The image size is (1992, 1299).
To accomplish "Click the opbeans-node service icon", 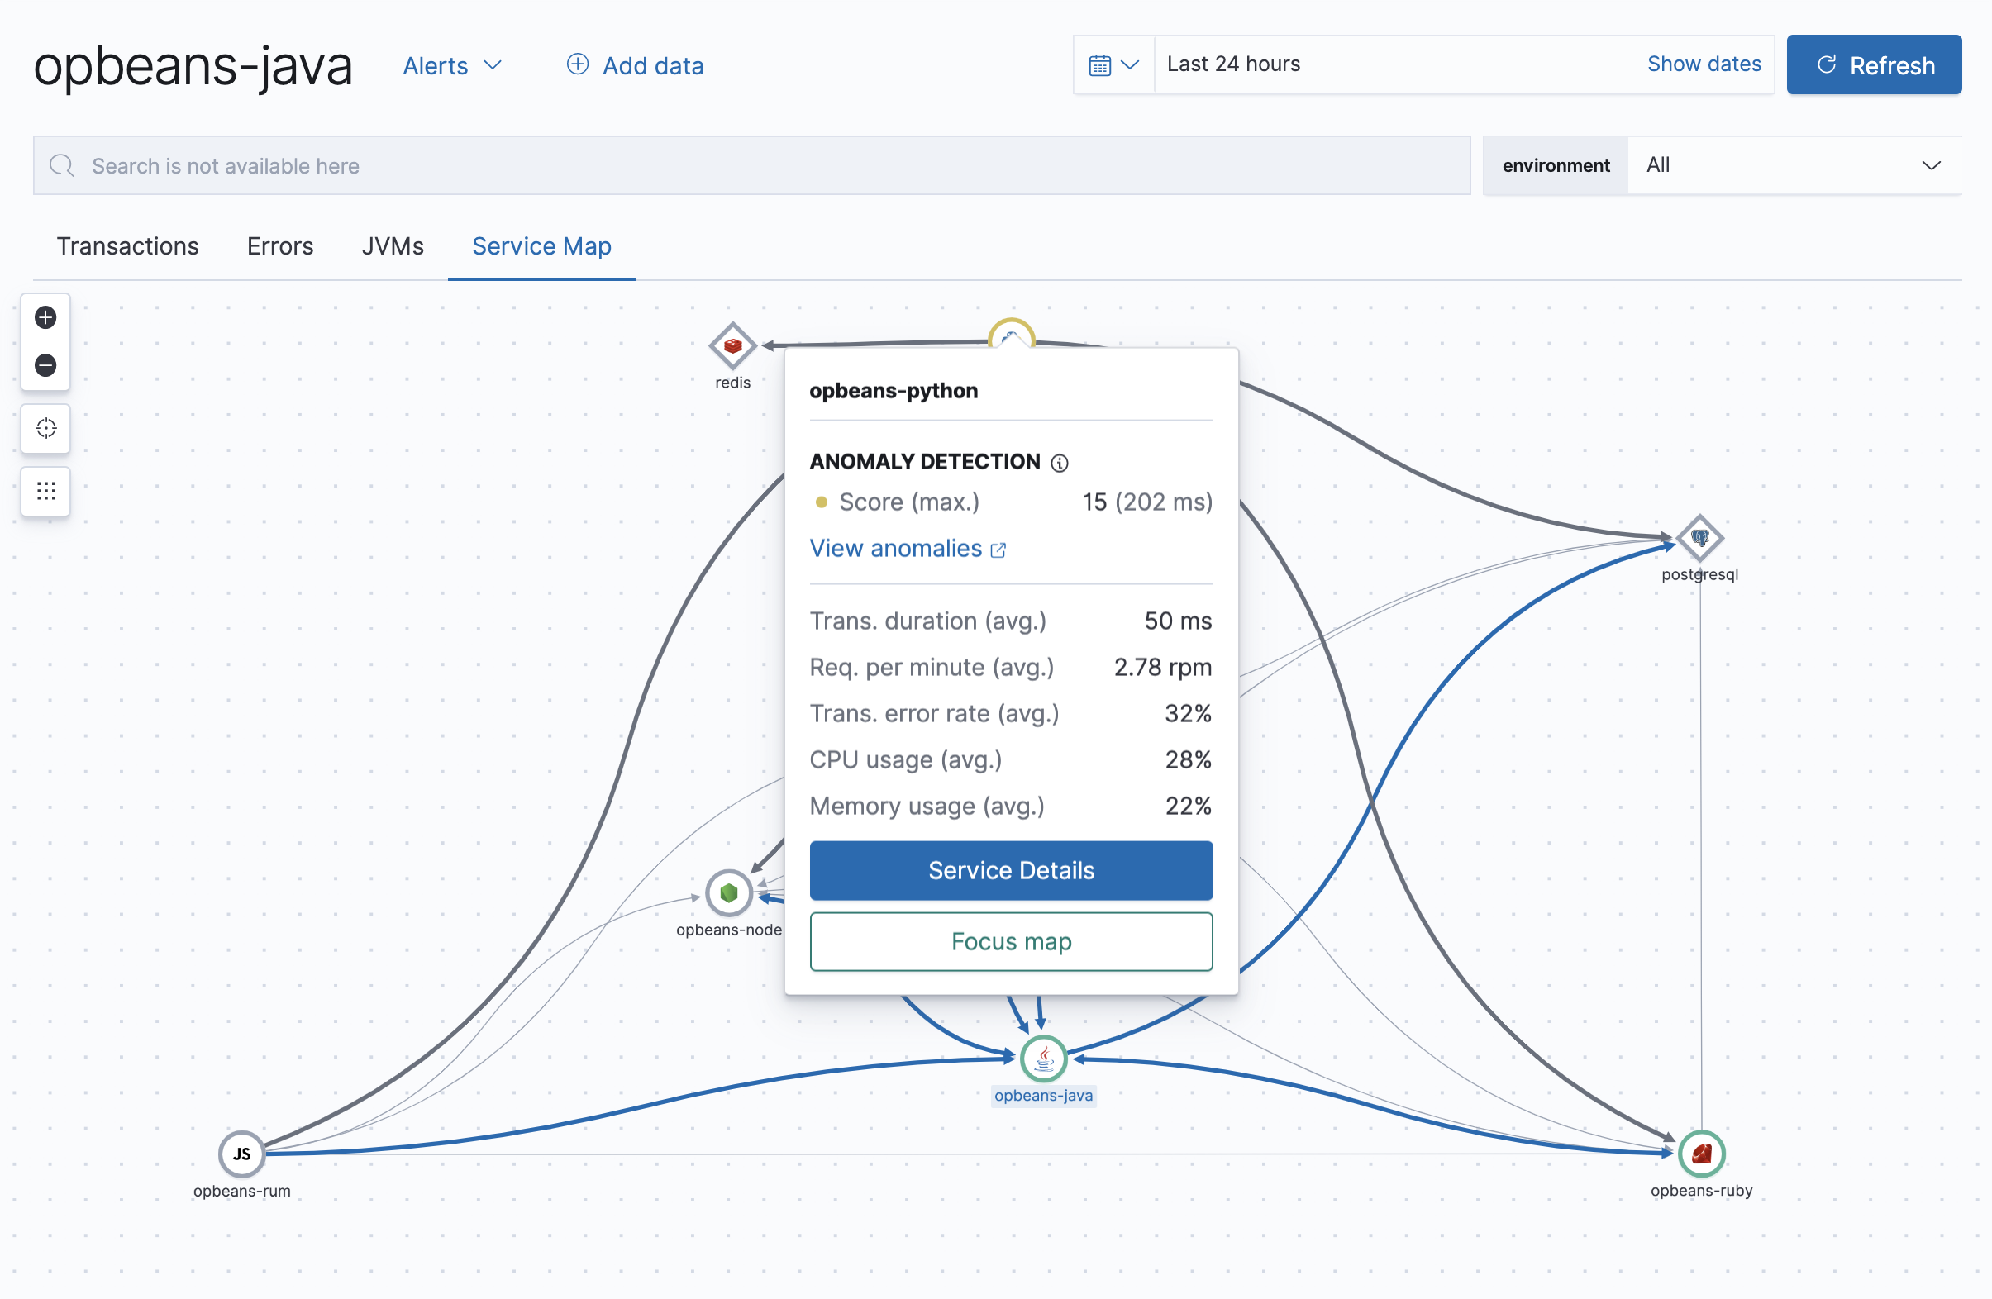I will pyautogui.click(x=729, y=893).
